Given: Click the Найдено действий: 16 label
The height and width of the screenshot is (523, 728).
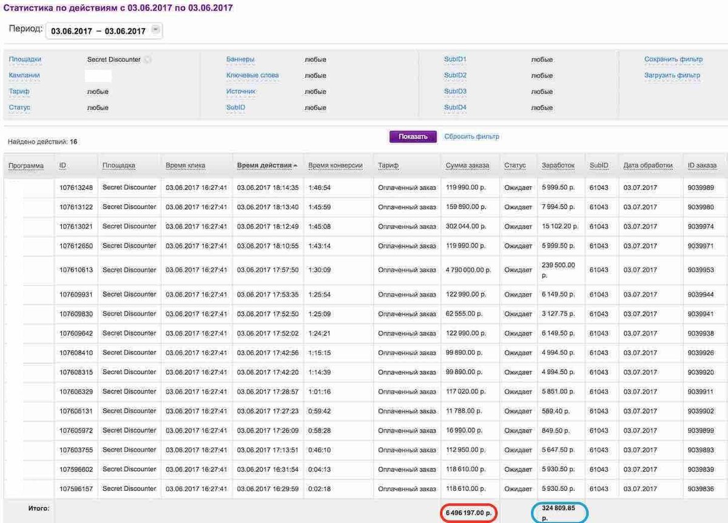Looking at the screenshot, I should [x=42, y=142].
